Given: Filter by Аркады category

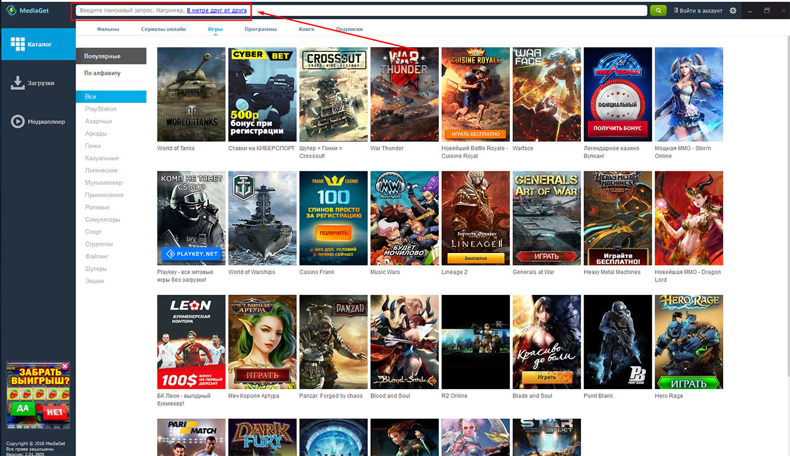Looking at the screenshot, I should click(96, 133).
